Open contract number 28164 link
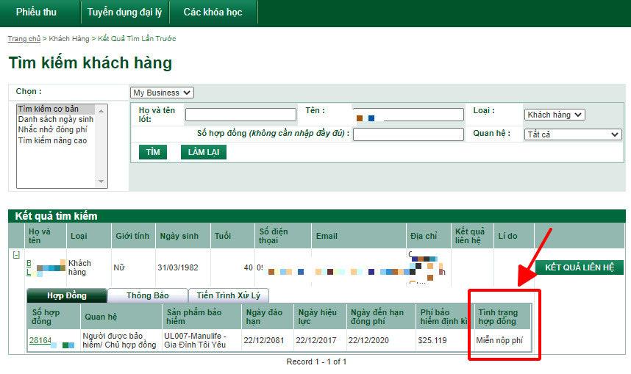 [40, 340]
